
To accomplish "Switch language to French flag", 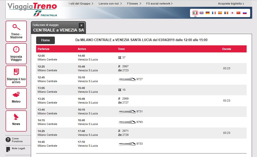I will (214, 13).
